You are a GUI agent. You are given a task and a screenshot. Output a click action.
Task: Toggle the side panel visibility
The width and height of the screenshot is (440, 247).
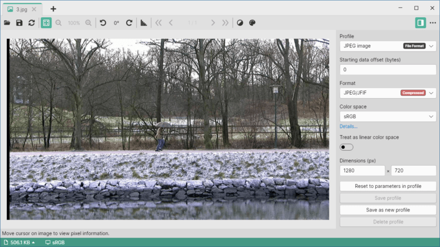(x=421, y=23)
